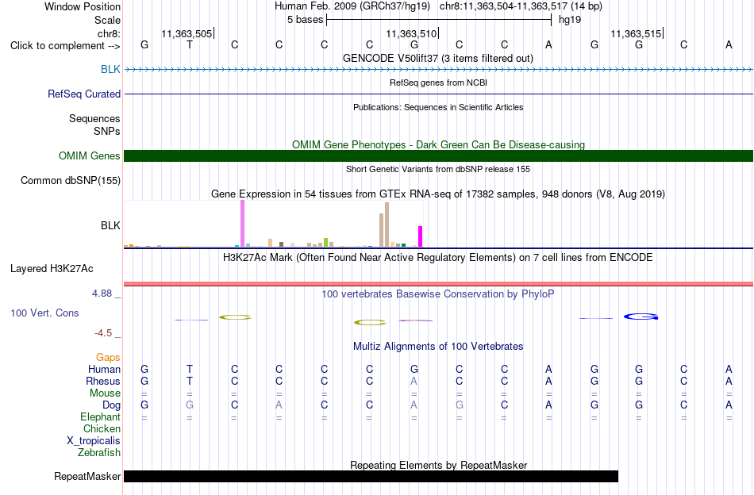Click 'Multiz Alignments of 100 Vertebrates' title

coord(438,347)
